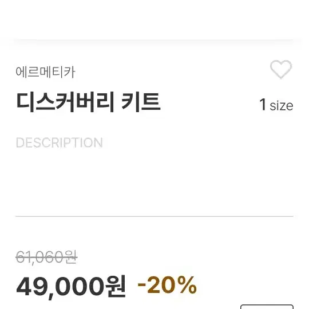Image resolution: width=309 pixels, height=309 pixels.
Task: Click the 원 symbol after 49,000
Action: pyautogui.click(x=116, y=286)
